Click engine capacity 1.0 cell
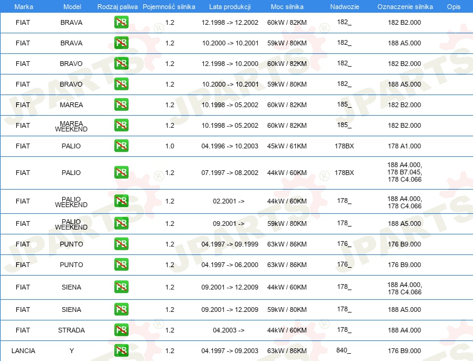Screen dimensions: 473x361 tap(170, 146)
